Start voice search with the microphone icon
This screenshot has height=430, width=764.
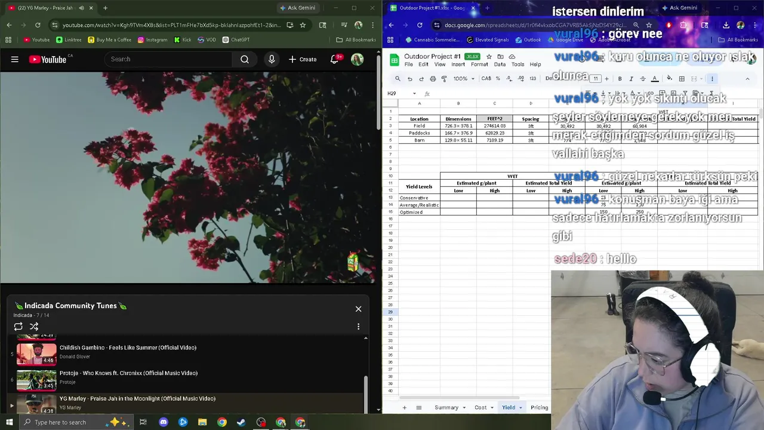pos(272,59)
